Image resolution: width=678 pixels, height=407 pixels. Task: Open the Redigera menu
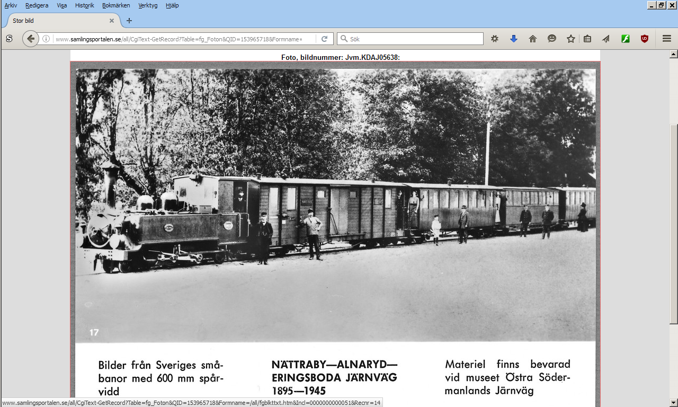click(37, 5)
